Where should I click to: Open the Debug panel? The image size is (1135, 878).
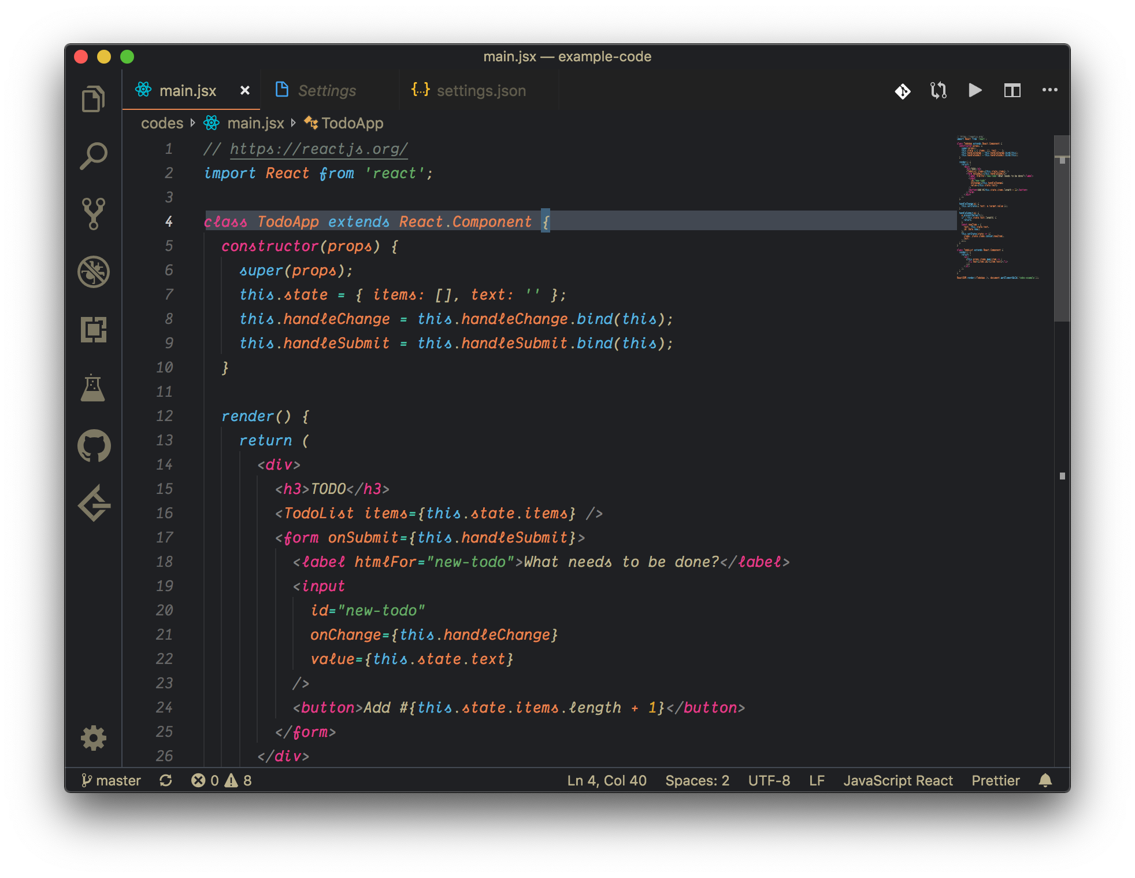pyautogui.click(x=93, y=272)
